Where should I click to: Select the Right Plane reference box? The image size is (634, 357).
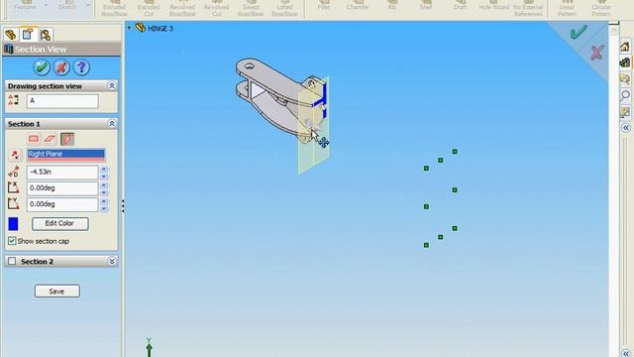pos(66,156)
